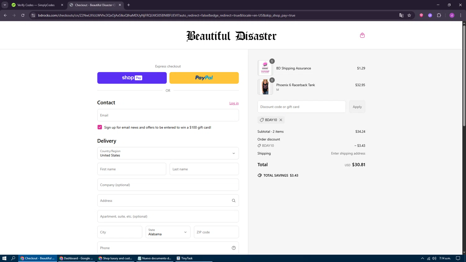Click the taskbar clock showing 7:14 a.m.
The height and width of the screenshot is (262, 466).
coord(445,258)
